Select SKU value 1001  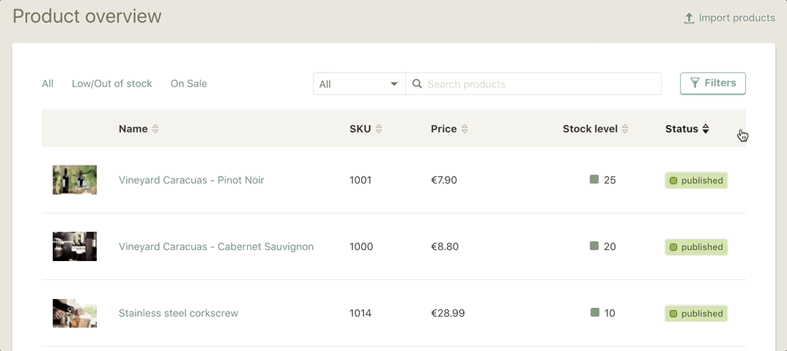(x=361, y=180)
